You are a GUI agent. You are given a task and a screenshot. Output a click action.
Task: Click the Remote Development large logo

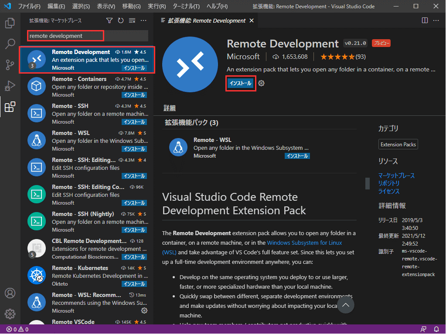[x=190, y=64]
